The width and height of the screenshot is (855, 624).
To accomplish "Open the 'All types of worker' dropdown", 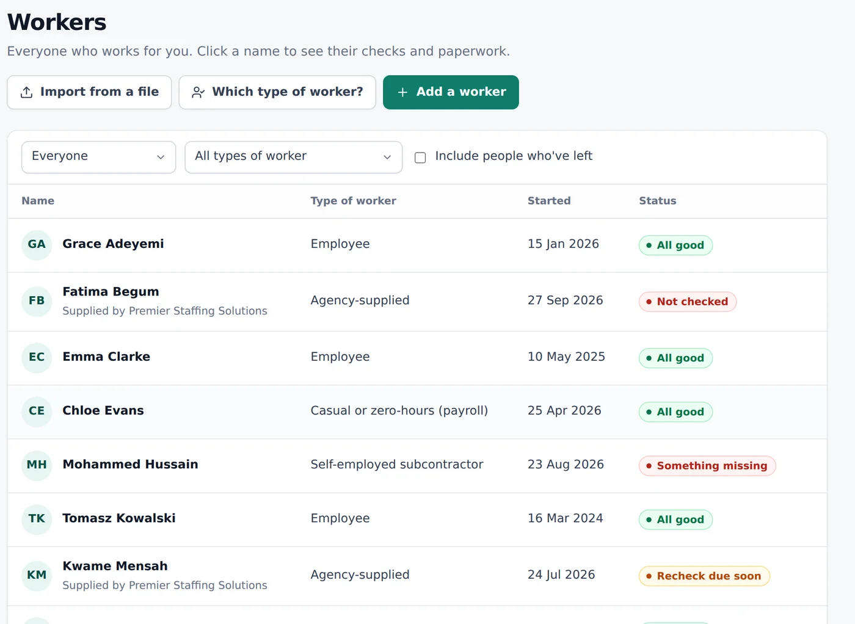I will click(293, 157).
